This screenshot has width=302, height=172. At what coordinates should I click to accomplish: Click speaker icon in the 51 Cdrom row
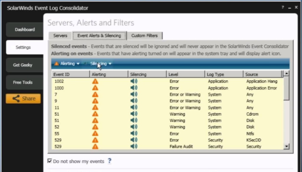tap(134, 114)
